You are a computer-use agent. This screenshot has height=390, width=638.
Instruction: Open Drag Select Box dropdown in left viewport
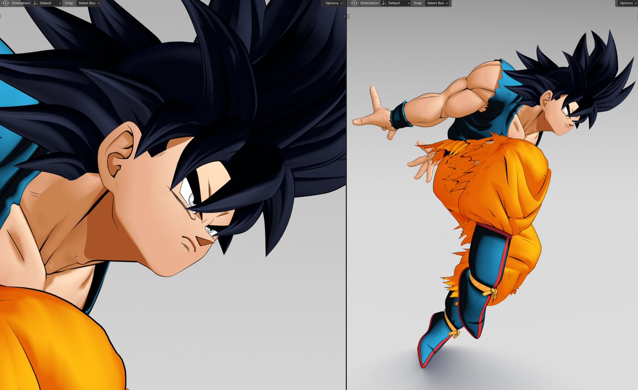click(x=89, y=3)
